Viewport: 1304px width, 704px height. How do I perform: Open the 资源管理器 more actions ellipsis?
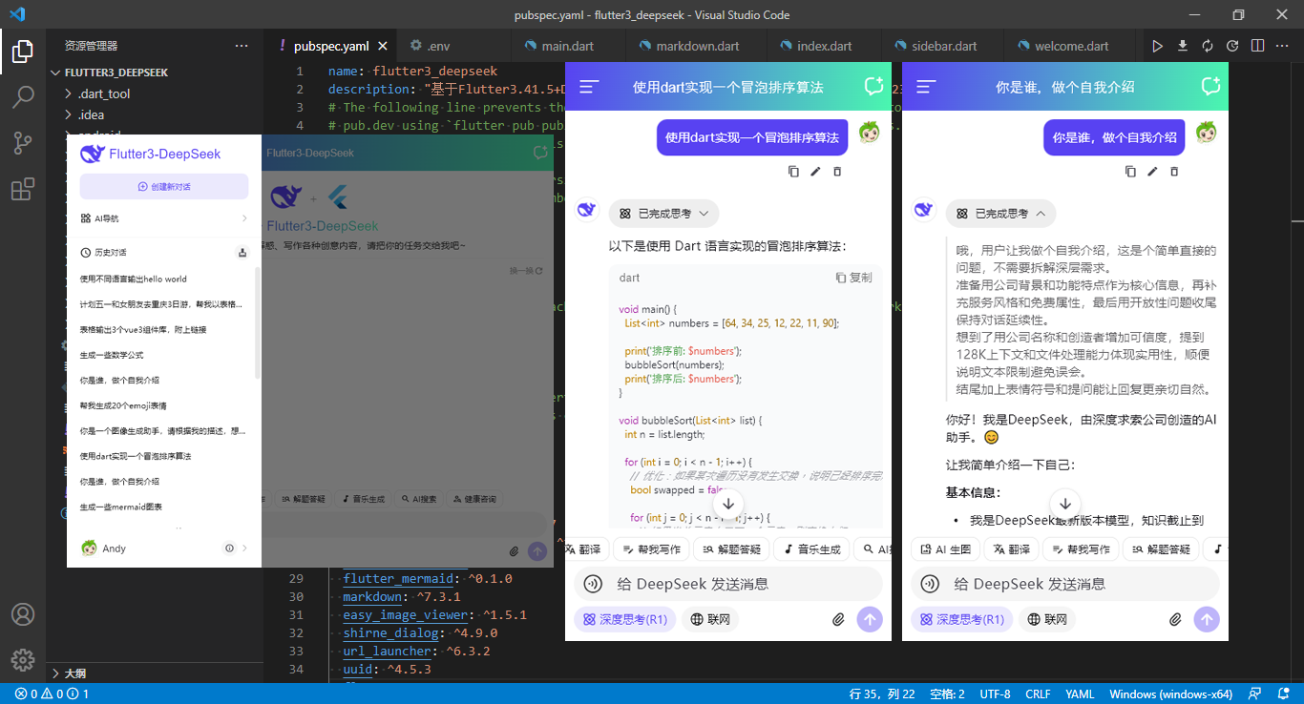[x=242, y=46]
